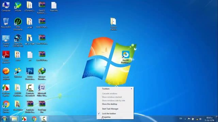Open EaseUS Partition shortcut on the Windows logo
Viewport: 218px width, 122px height.
point(126,57)
